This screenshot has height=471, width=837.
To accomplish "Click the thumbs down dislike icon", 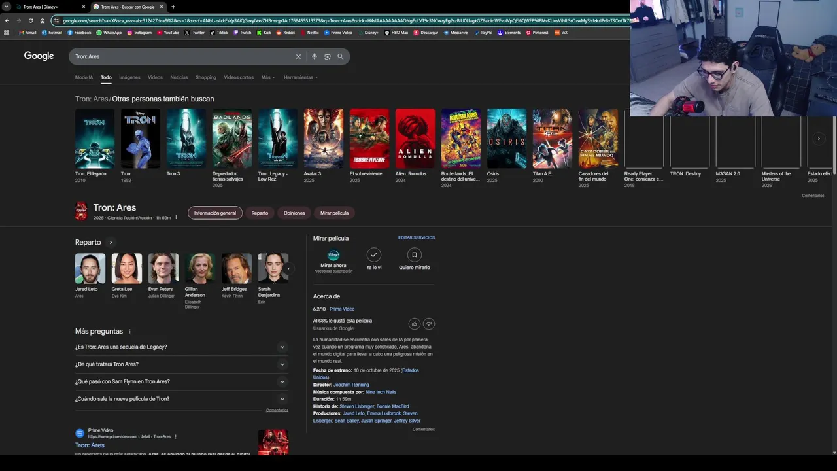I will (x=429, y=324).
